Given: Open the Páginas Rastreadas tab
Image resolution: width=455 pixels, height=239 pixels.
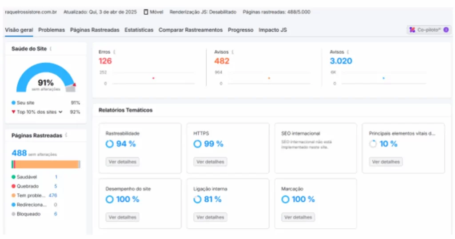Looking at the screenshot, I should pos(95,30).
